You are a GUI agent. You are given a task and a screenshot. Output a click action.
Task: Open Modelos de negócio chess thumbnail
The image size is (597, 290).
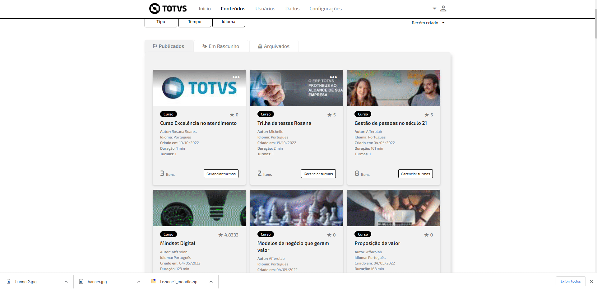click(297, 208)
